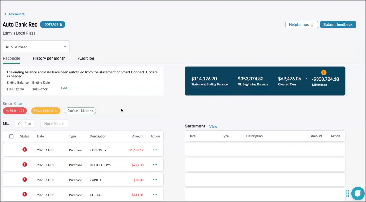This screenshot has height=202, width=366.
Task: Click the teal drag-handle dots near the Statement table
Action: point(347,194)
